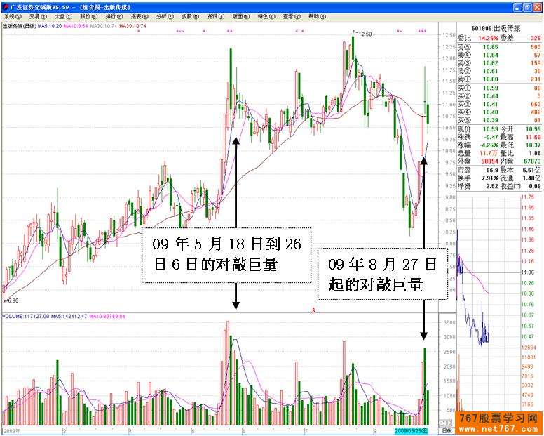Open the 报价 (Quotes) menu

[88, 15]
